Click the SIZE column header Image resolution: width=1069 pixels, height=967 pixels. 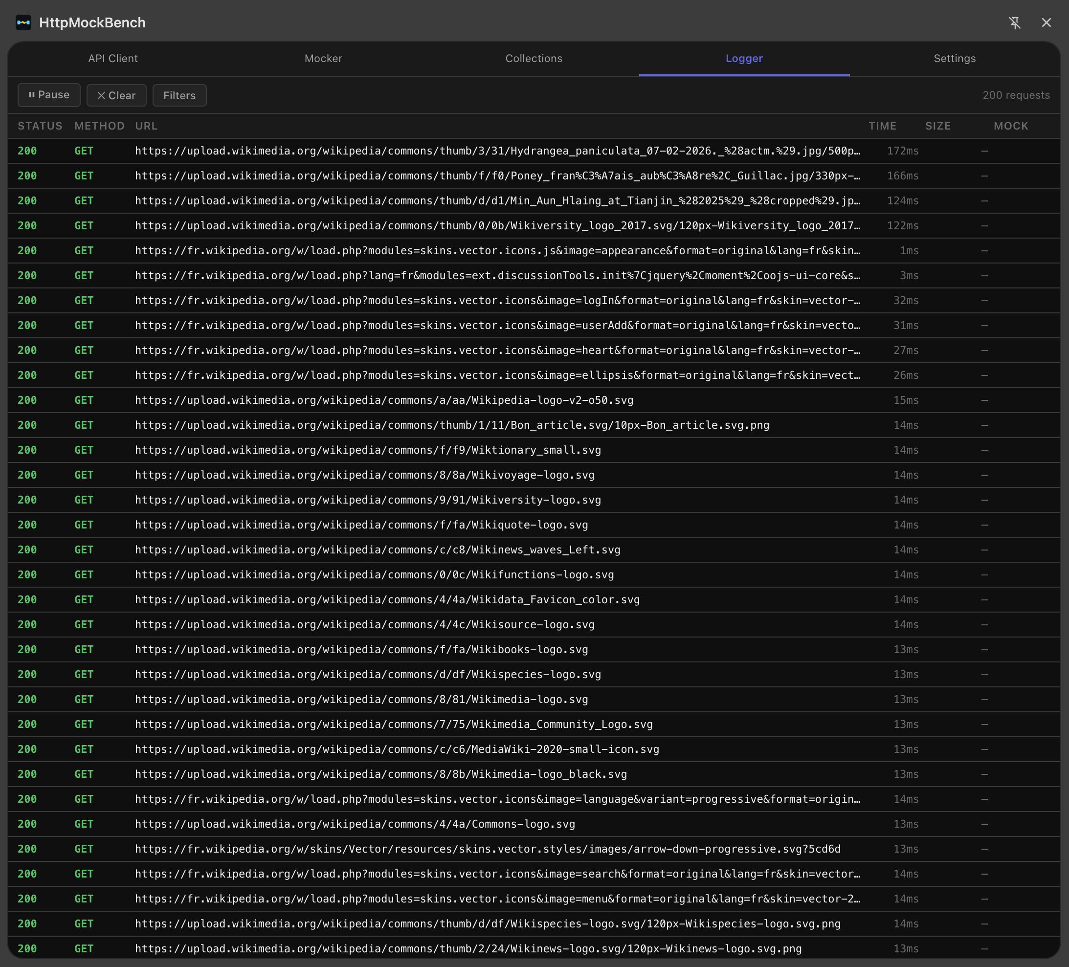938,126
